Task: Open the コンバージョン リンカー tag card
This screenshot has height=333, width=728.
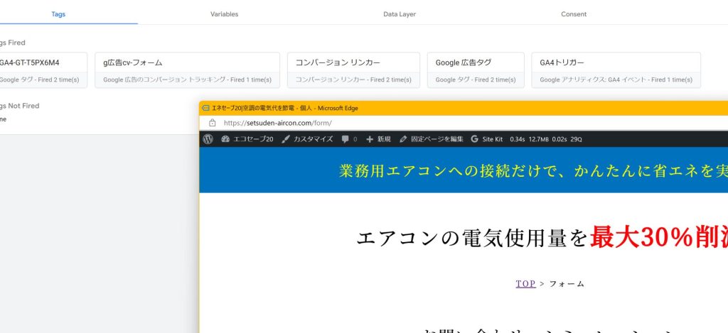Action: [353, 70]
